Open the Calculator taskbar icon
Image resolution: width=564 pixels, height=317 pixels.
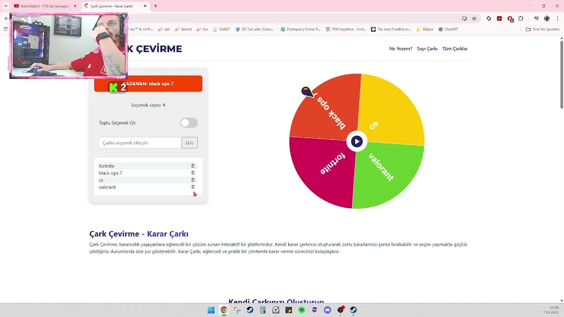[x=263, y=310]
